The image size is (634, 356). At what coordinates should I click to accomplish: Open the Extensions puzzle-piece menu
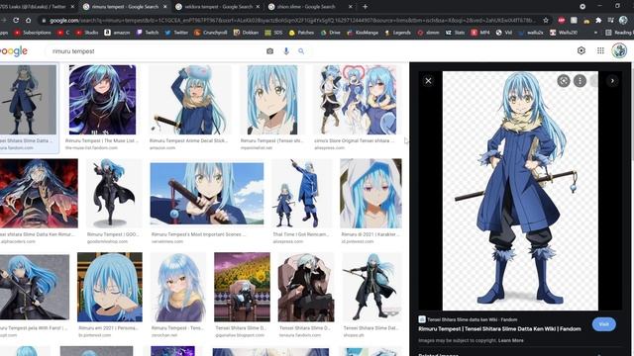(x=598, y=20)
